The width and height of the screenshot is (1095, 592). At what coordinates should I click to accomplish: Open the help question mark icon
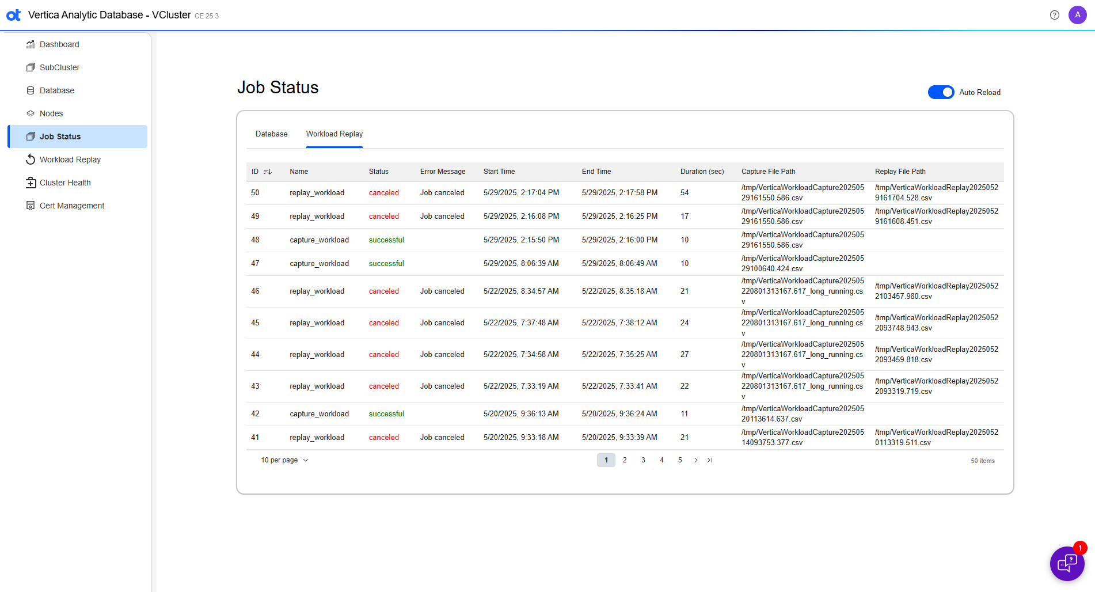click(x=1054, y=15)
